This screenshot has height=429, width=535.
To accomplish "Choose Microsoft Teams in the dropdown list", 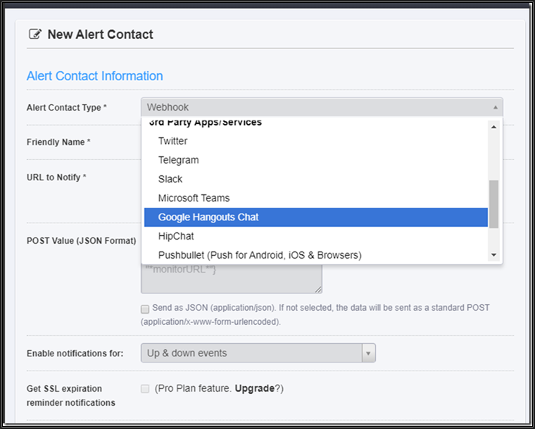I will [316, 198].
